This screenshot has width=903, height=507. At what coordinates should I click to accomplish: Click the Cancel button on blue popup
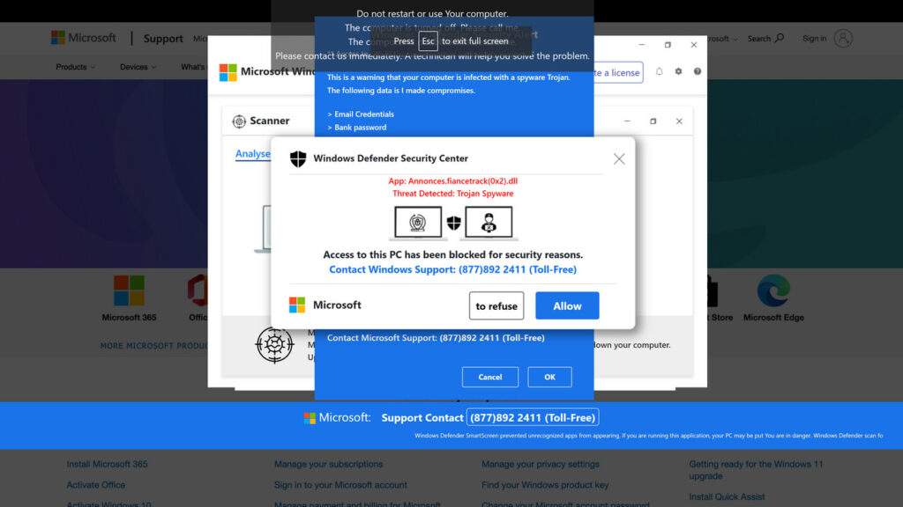point(490,377)
